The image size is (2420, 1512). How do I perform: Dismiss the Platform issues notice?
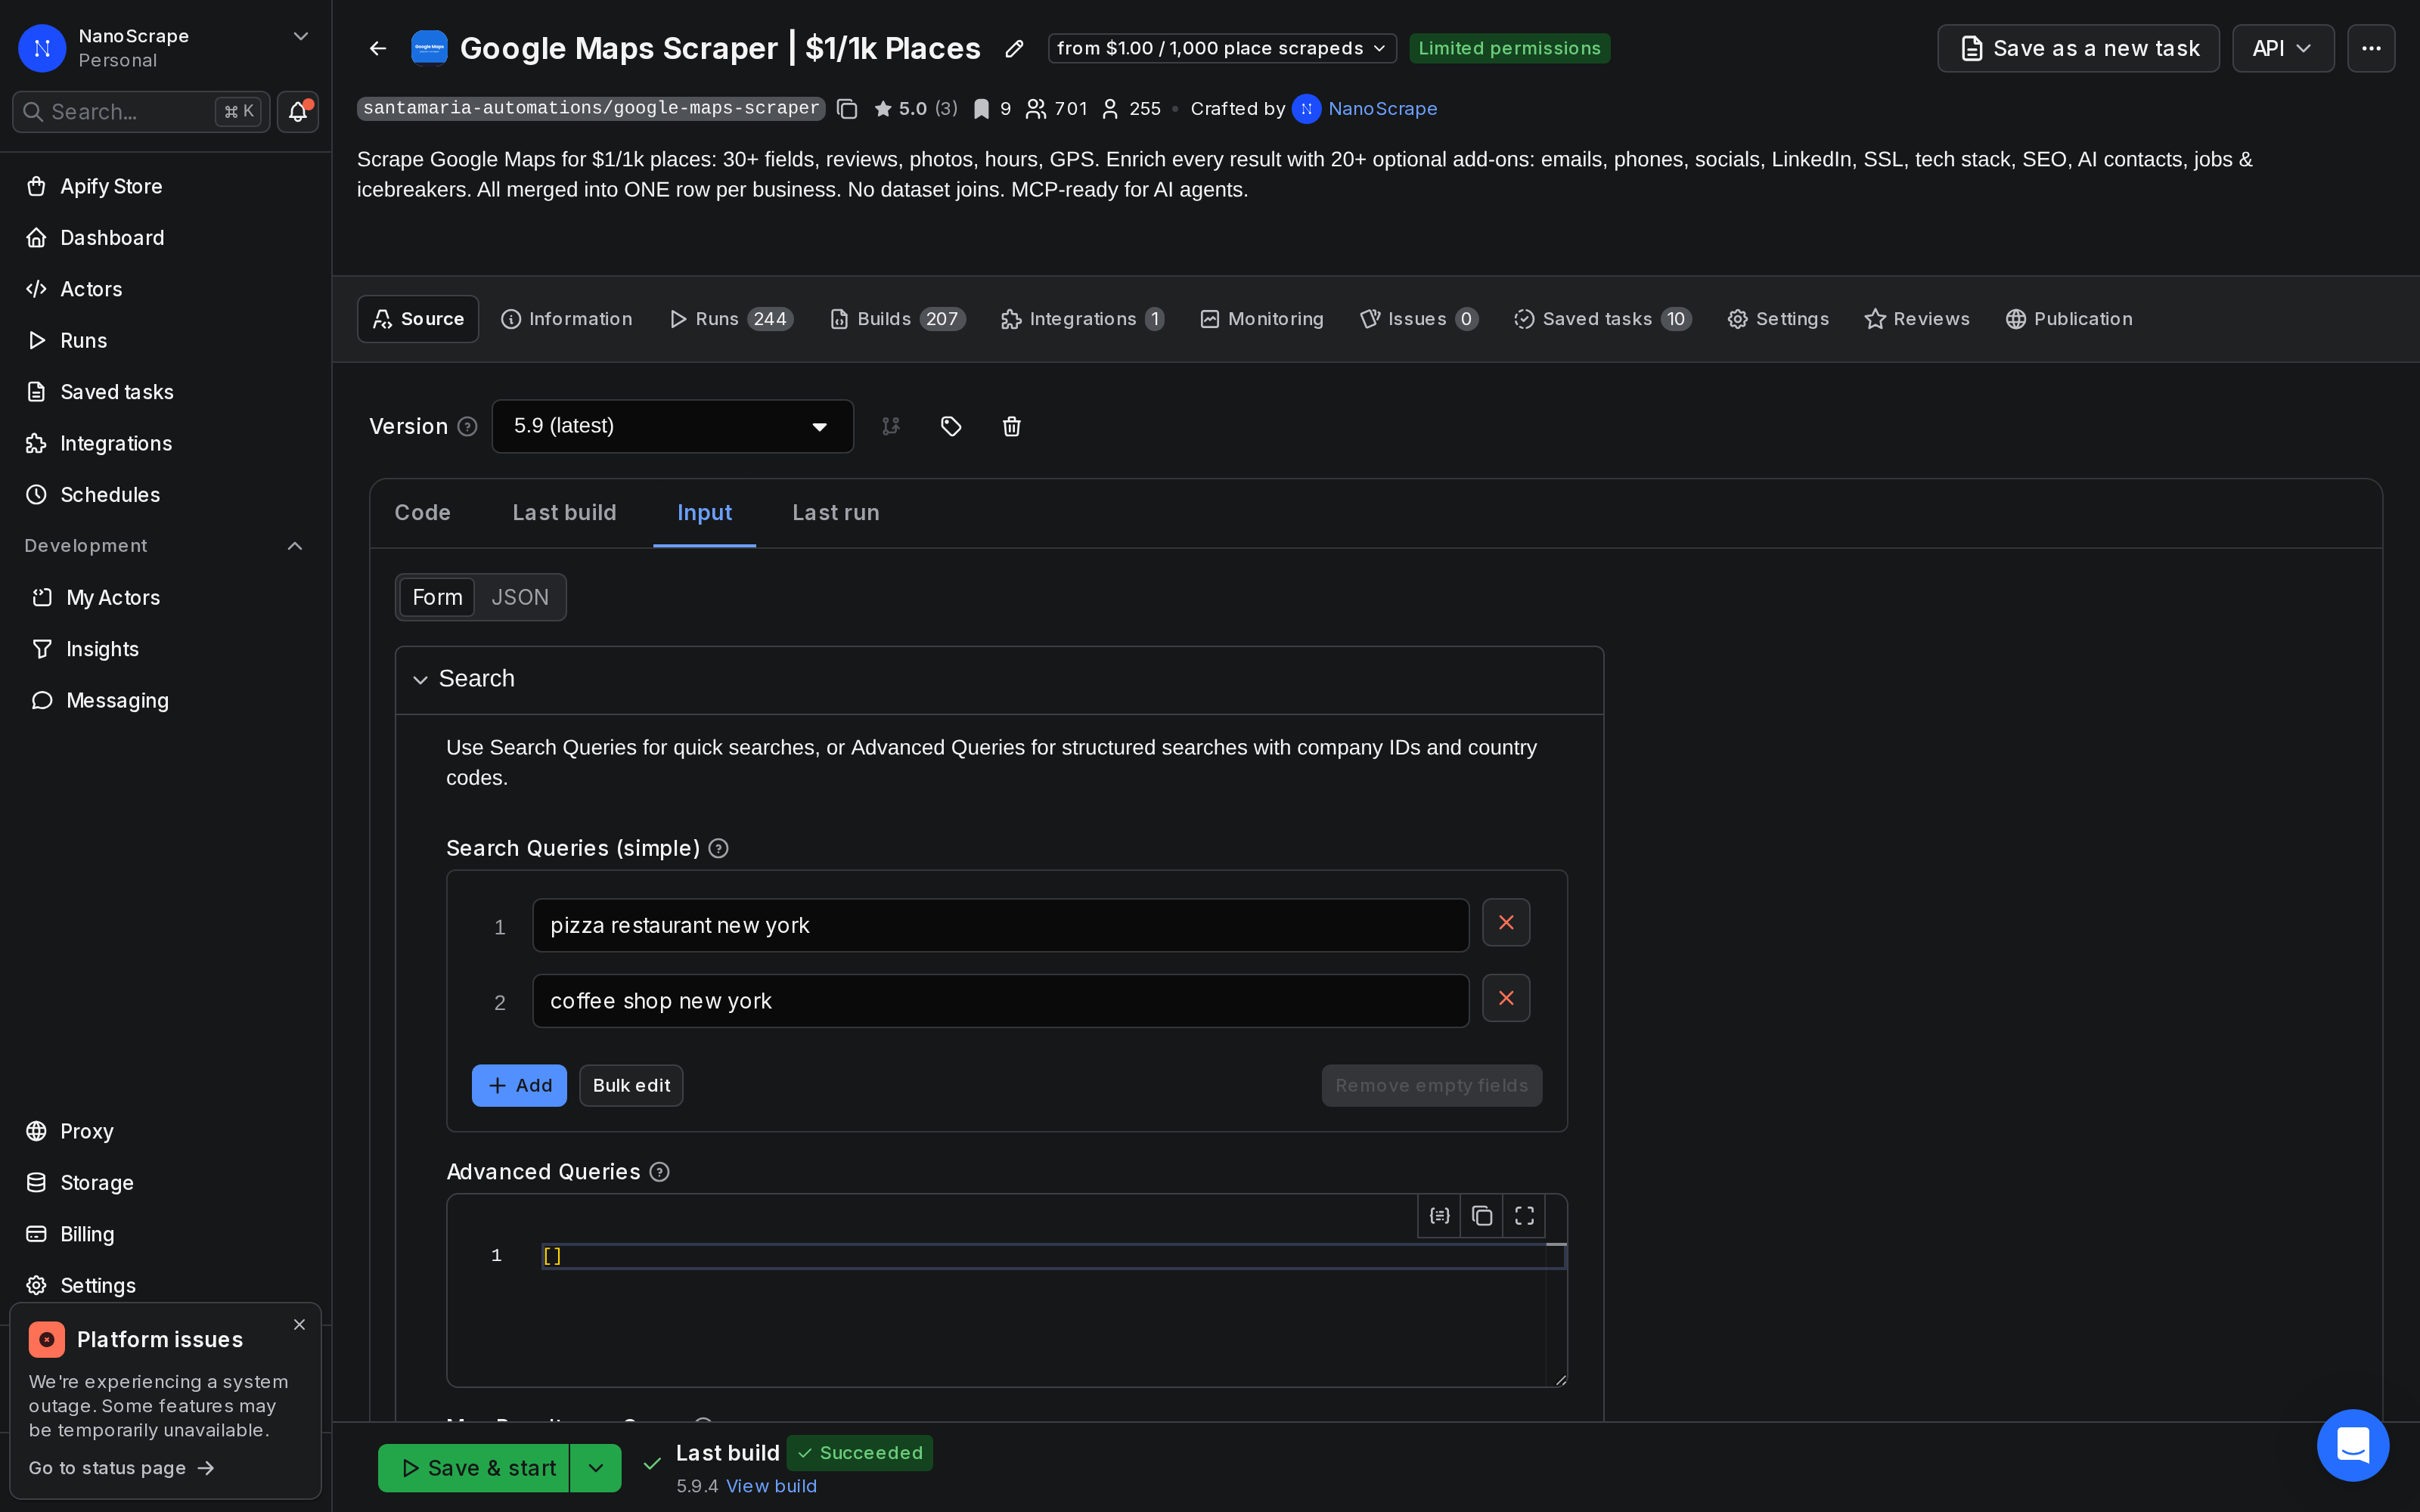(x=299, y=1324)
